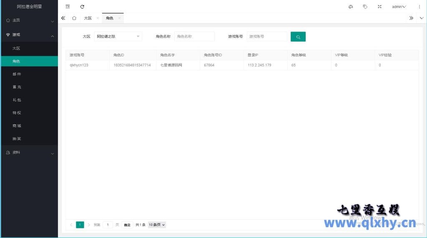Open the theme palette icon
The height and width of the screenshot is (238, 427).
coord(350,7)
